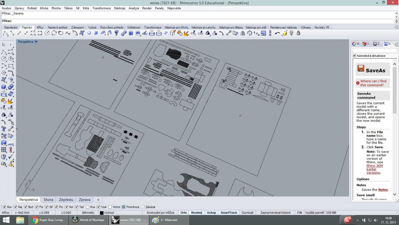
Task: Choose the Boolean union spheres tool
Action: click(11, 87)
